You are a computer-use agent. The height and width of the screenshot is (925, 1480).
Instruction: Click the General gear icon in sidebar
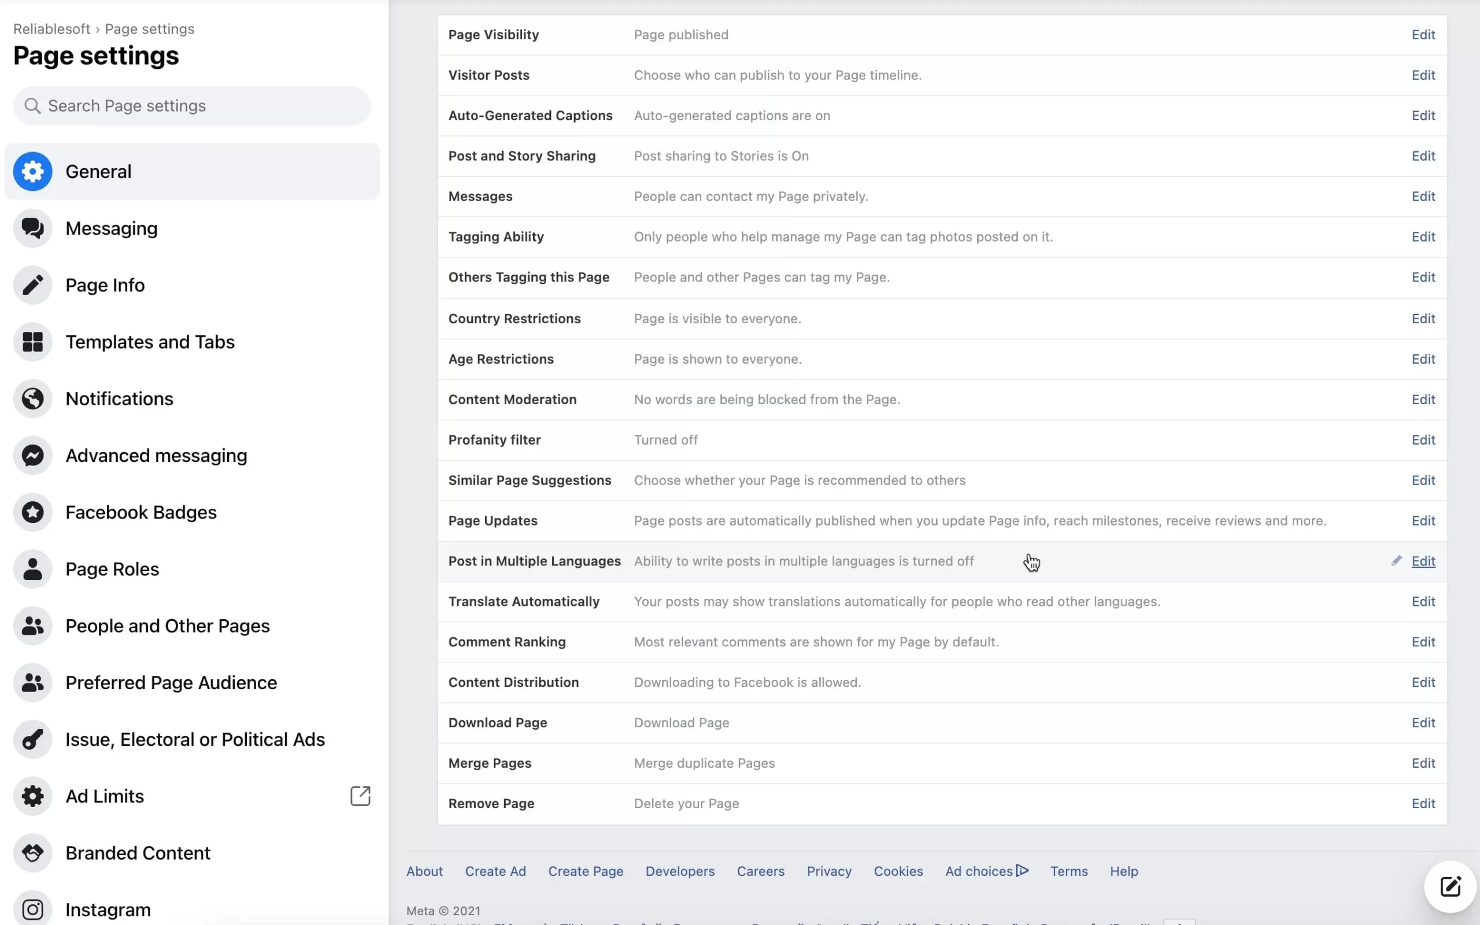tap(32, 171)
